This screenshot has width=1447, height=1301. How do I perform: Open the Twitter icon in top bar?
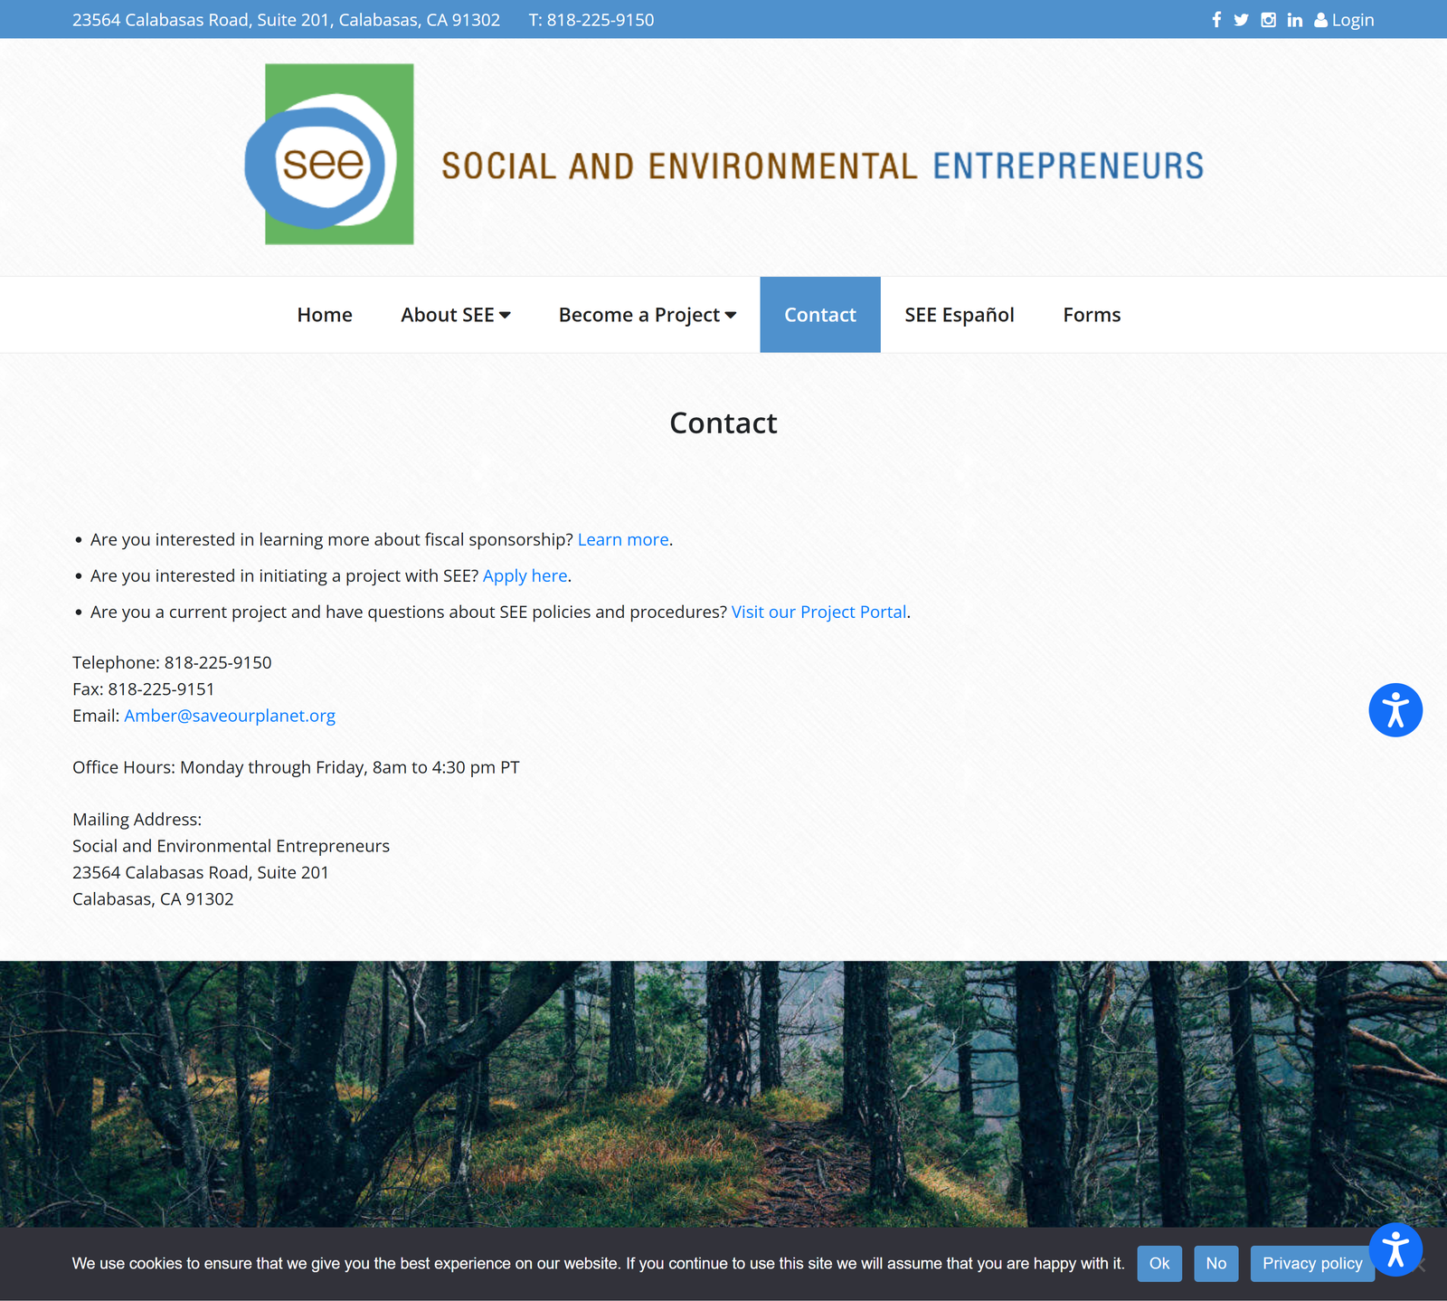click(1241, 20)
